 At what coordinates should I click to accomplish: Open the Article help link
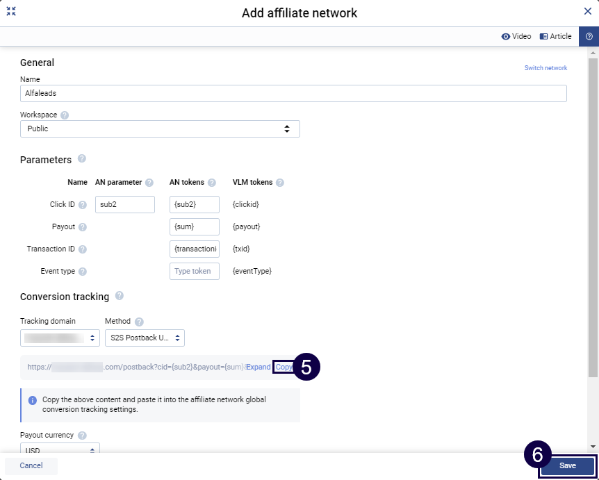tap(555, 36)
